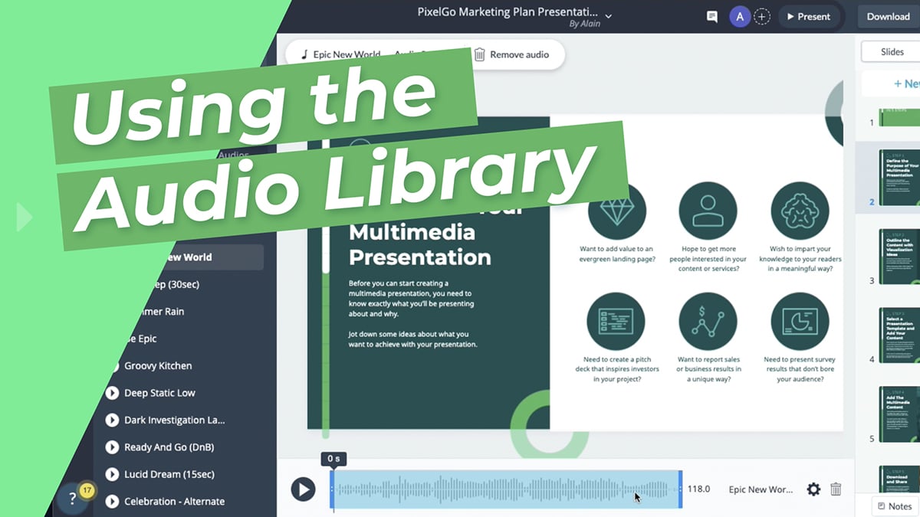Play the Deep Static Low preview icon
This screenshot has width=920, height=517.
[x=112, y=393]
